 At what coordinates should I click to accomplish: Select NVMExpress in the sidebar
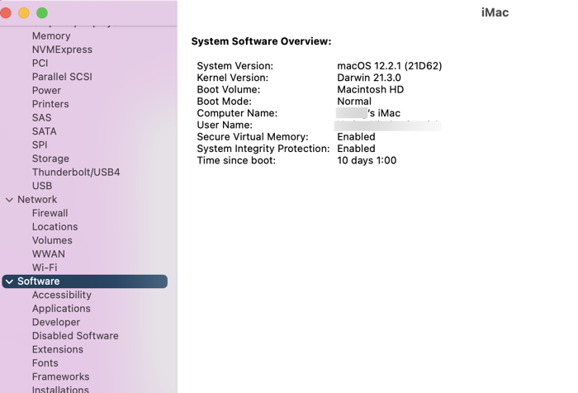[62, 50]
